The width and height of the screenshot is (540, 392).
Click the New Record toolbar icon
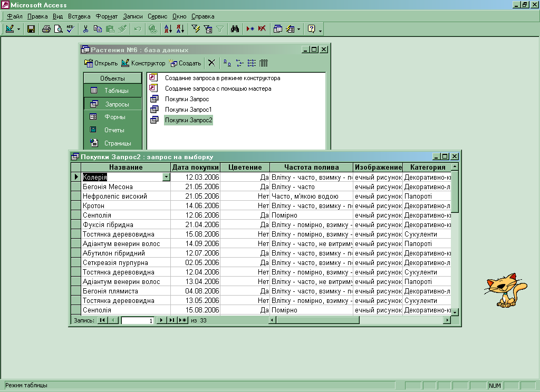click(x=250, y=29)
